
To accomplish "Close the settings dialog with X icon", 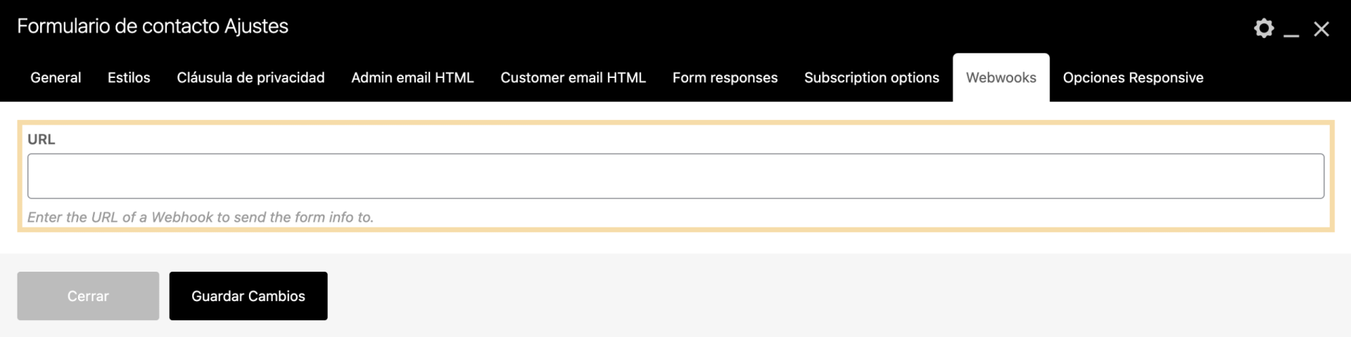I will 1321,29.
